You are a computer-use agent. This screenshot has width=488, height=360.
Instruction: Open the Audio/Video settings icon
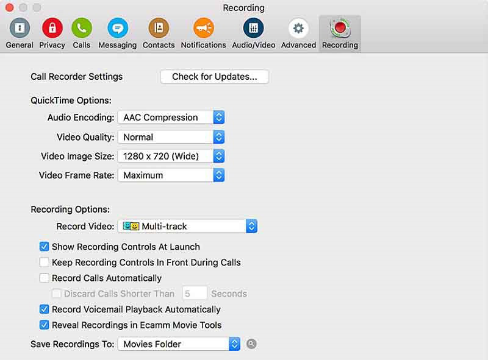tap(253, 28)
